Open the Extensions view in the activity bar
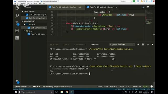The height and width of the screenshot is (94, 168). (x=17, y=38)
